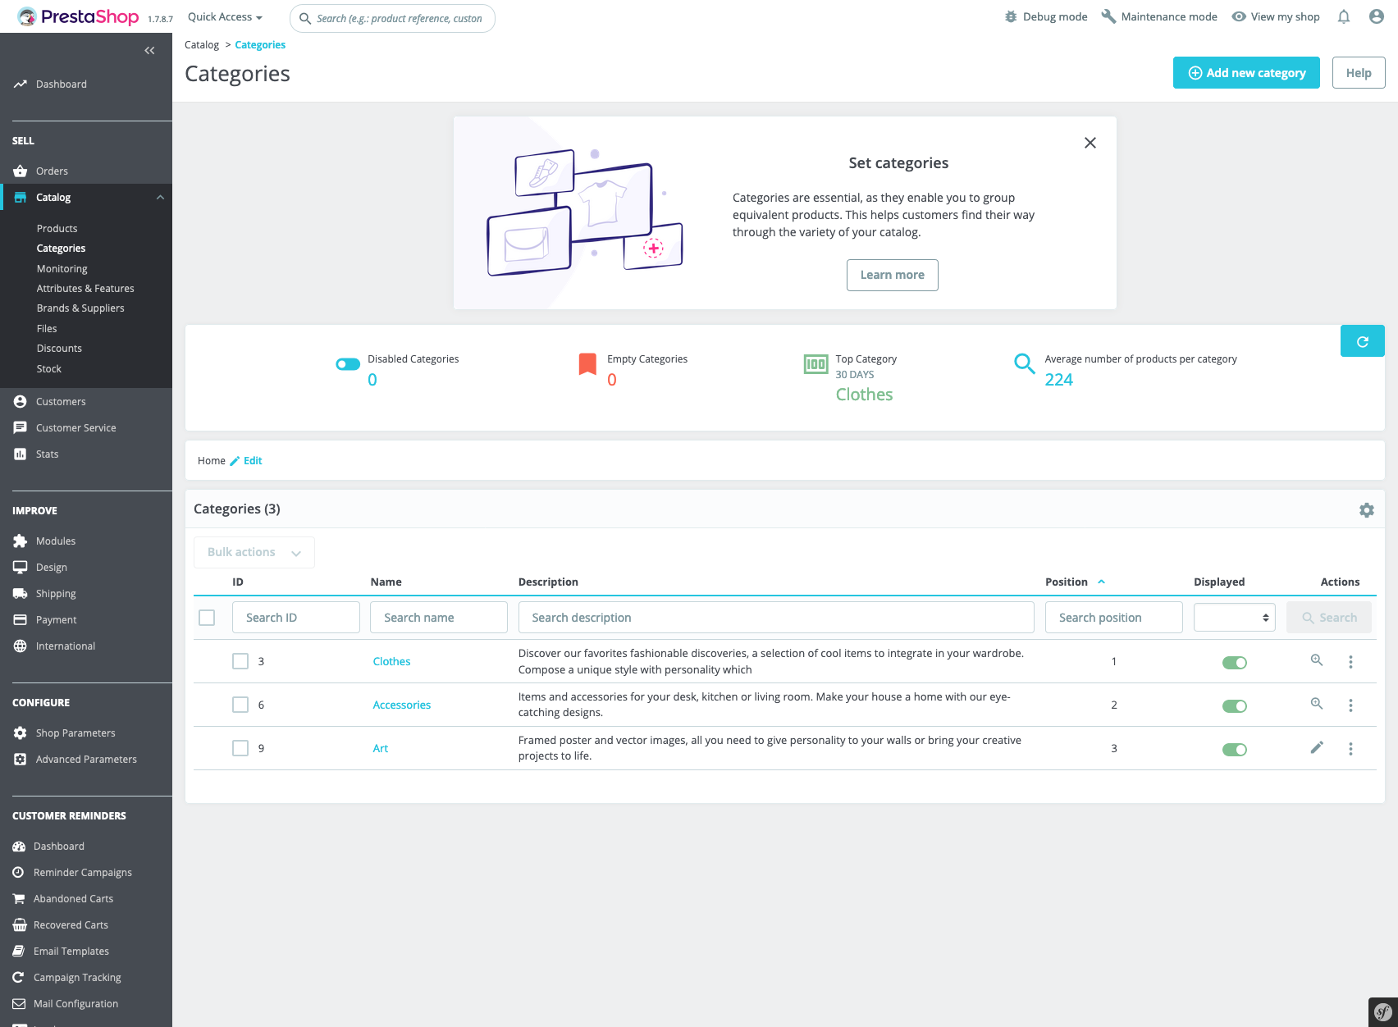Click the Shop Parameters gear icon

[21, 733]
